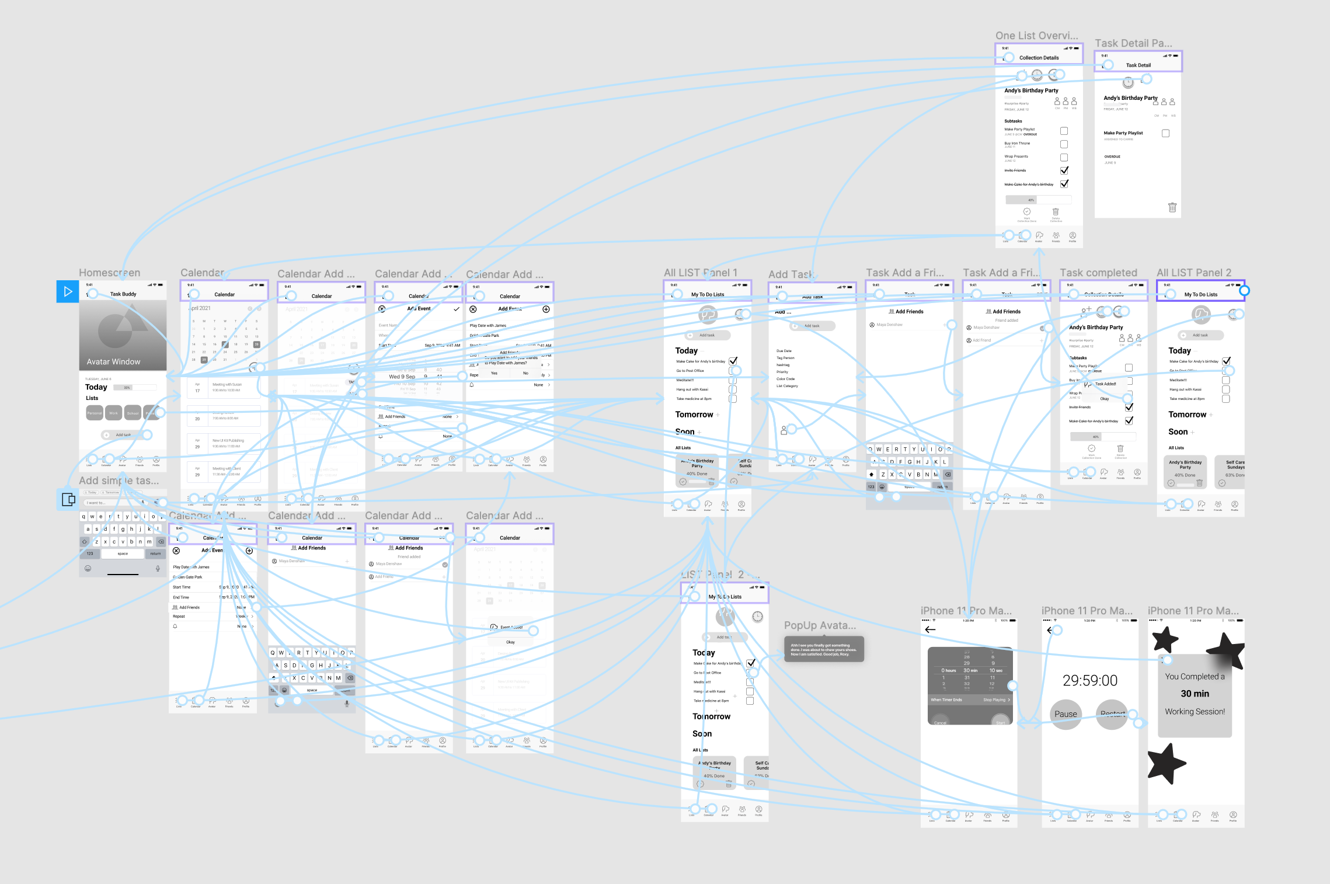Viewport: 1330px width, 884px height.
Task: Expand Tomorrow plus in All LIST Panel 1
Action: coord(718,415)
